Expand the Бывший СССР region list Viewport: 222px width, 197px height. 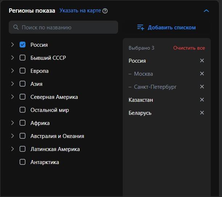pos(12,58)
